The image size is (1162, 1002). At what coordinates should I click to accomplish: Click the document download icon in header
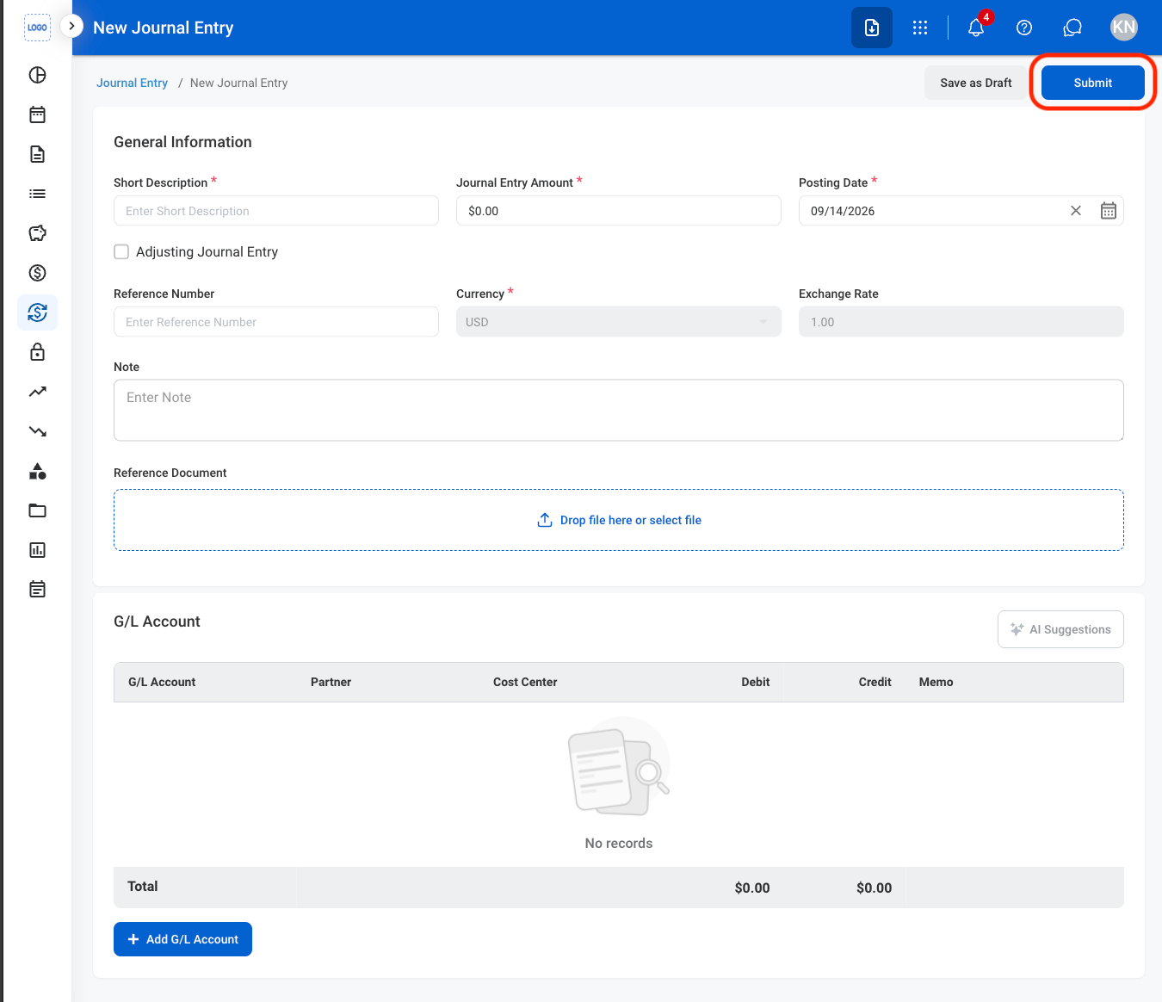coord(872,28)
